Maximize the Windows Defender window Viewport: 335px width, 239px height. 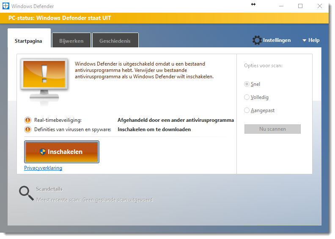pyautogui.click(x=300, y=6)
